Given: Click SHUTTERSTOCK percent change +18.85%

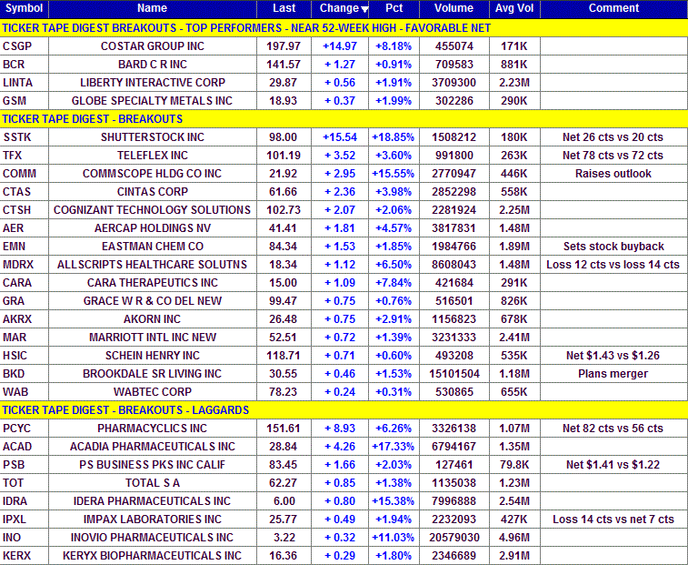Looking at the screenshot, I should point(394,137).
